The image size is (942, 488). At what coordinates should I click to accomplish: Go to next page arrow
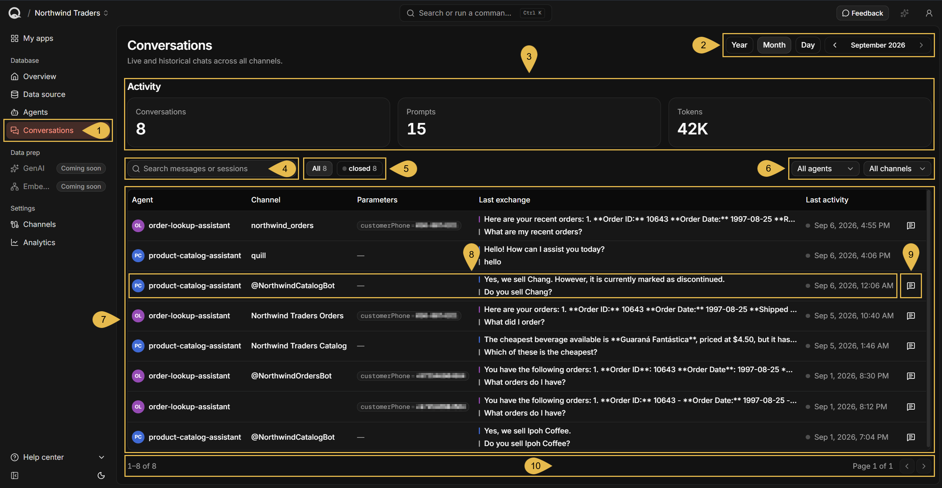(923, 466)
